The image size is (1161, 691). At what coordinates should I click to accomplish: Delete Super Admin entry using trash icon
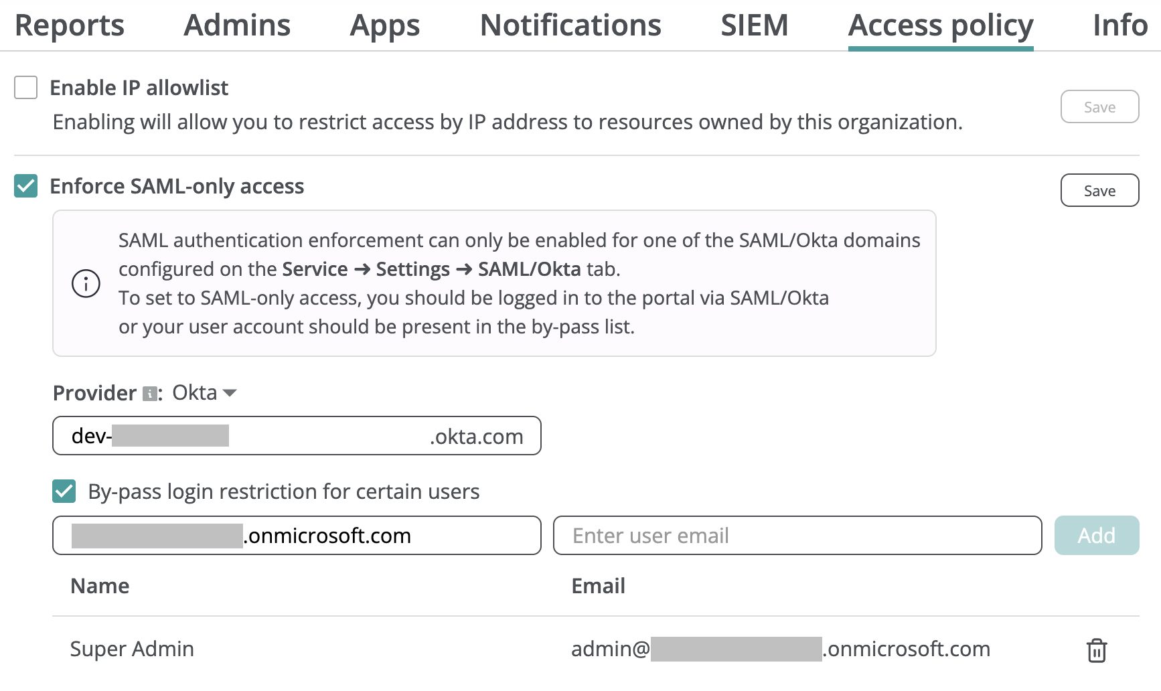point(1095,649)
